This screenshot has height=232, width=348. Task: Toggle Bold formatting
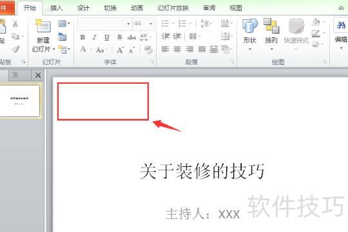click(x=82, y=37)
